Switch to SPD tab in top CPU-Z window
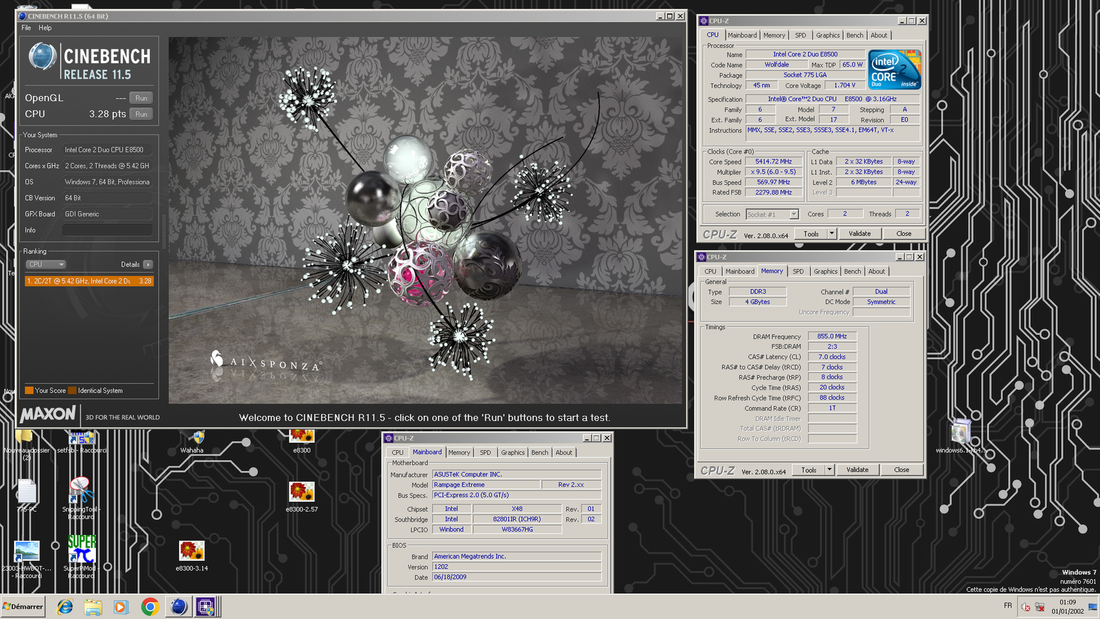1100x619 pixels. tap(800, 35)
